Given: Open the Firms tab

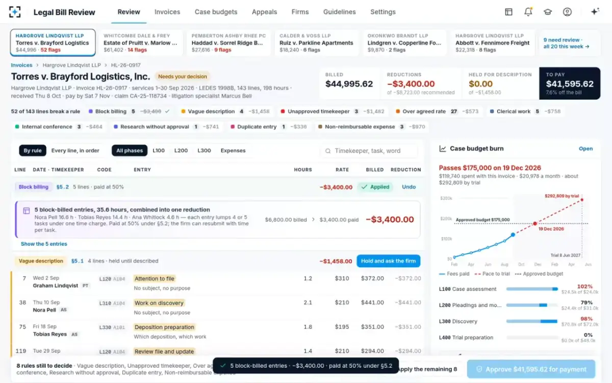Looking at the screenshot, I should coord(300,12).
